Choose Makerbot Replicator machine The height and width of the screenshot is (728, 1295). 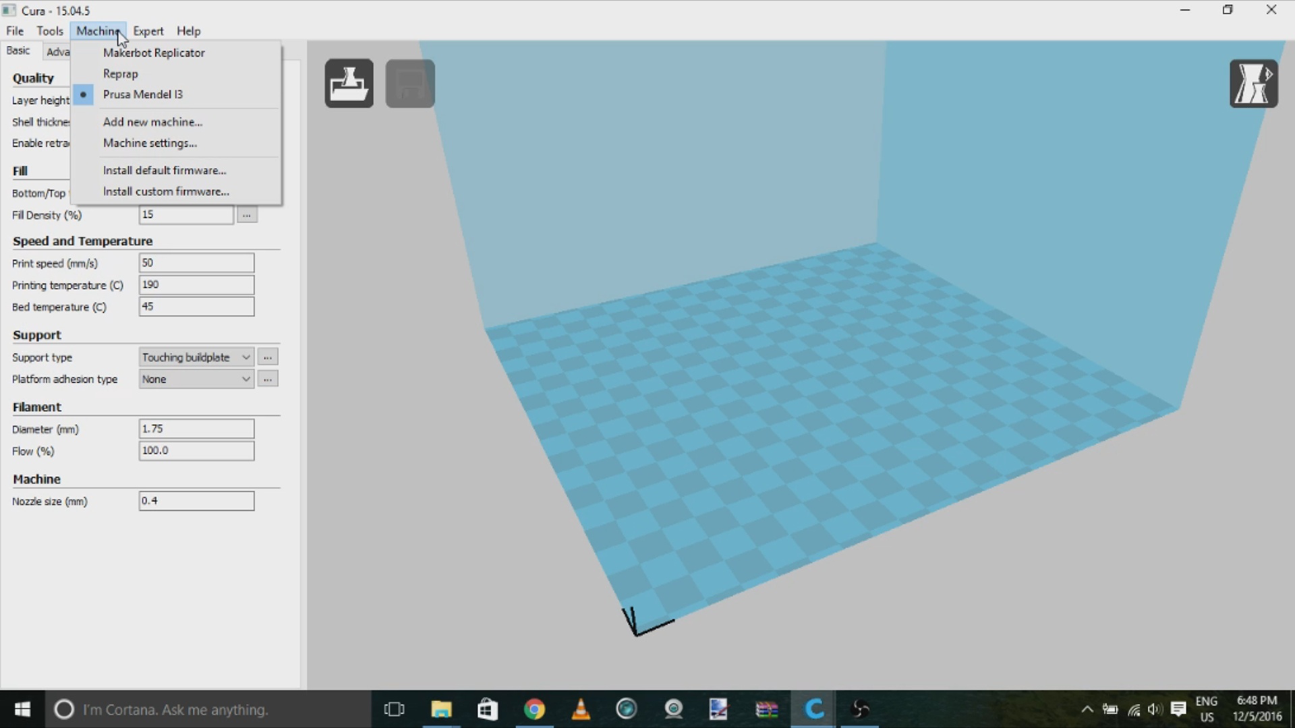tap(154, 53)
